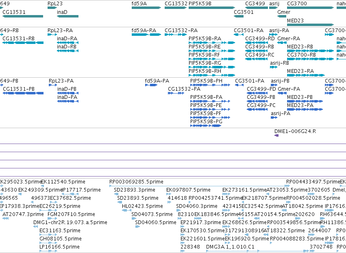Image resolution: width=346 pixels, height=253 pixels.
Task: Select the CG13532-RA transcript
Action: point(176,35)
